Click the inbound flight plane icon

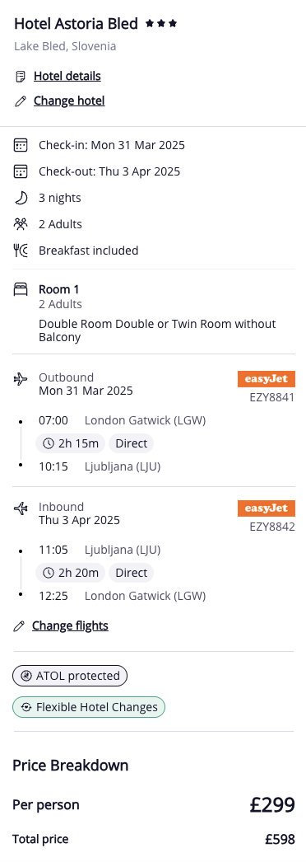pyautogui.click(x=21, y=508)
